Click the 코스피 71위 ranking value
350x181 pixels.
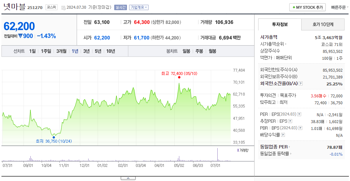[x=332, y=45]
